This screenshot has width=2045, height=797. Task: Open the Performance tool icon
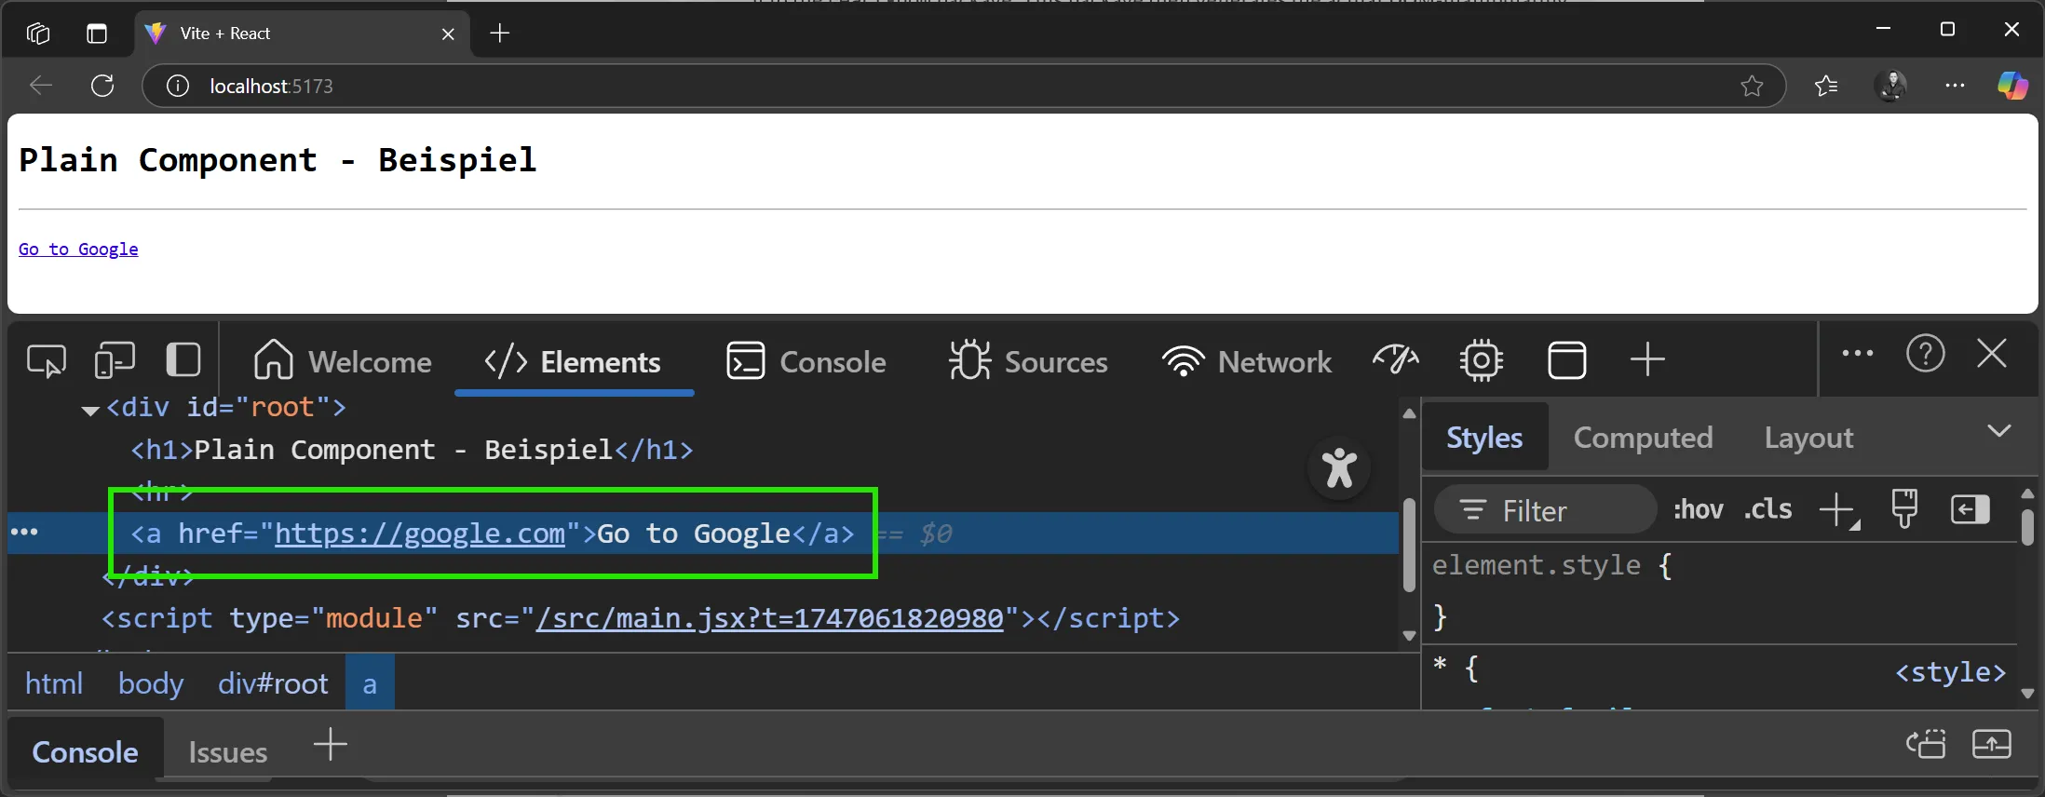pyautogui.click(x=1396, y=359)
